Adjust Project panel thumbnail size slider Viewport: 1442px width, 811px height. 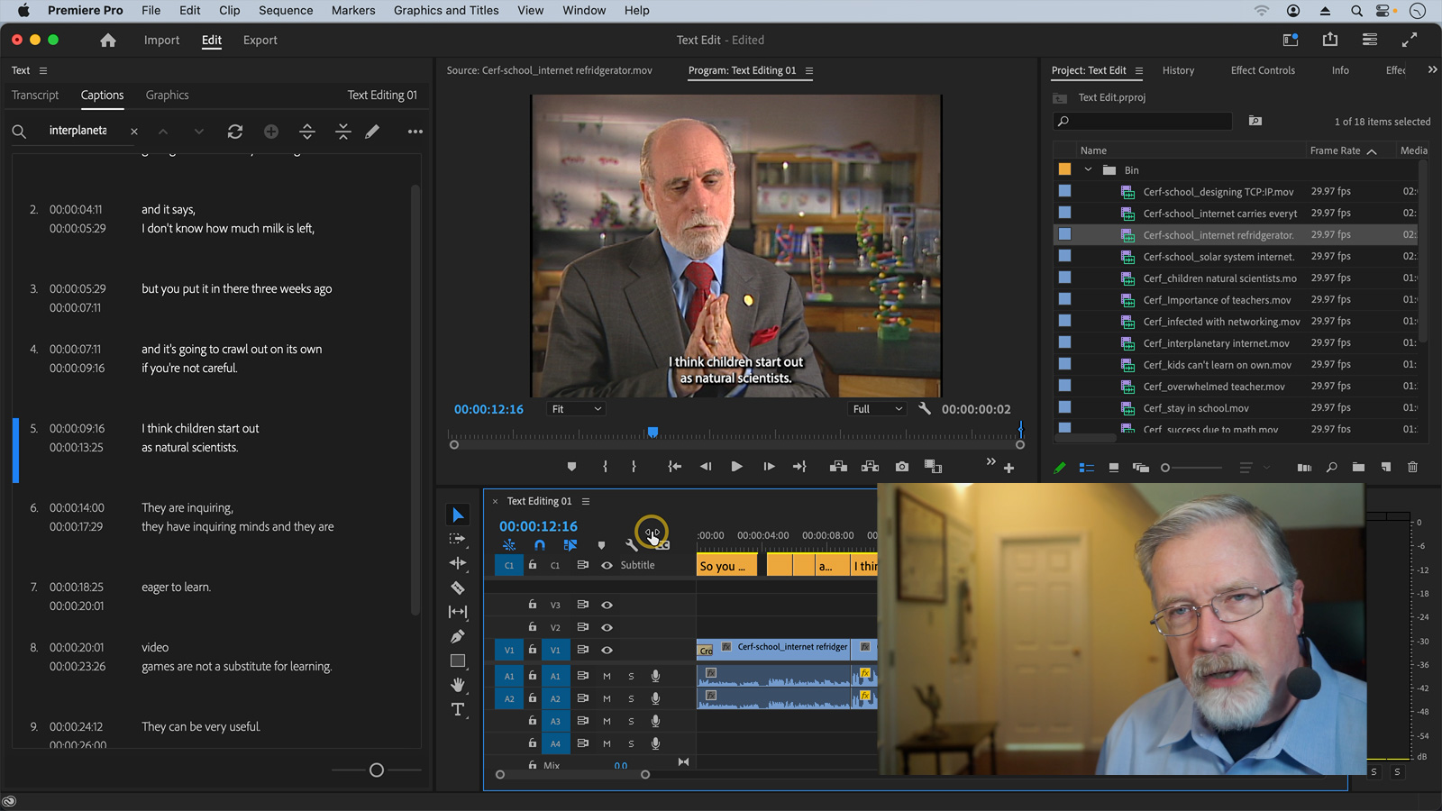[1165, 468]
